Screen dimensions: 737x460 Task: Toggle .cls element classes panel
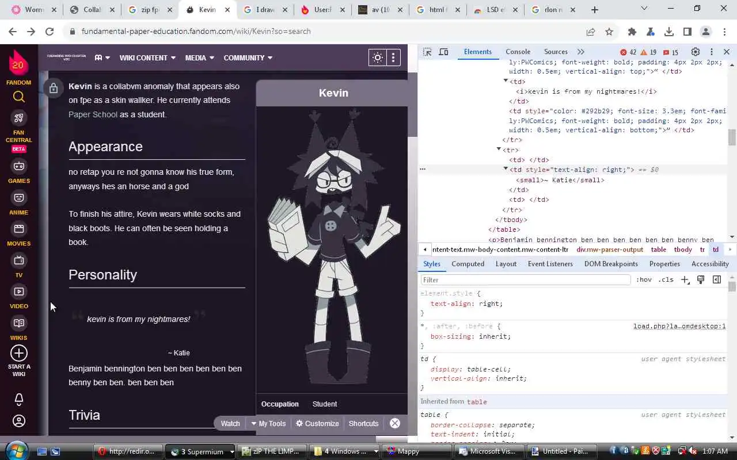click(666, 279)
